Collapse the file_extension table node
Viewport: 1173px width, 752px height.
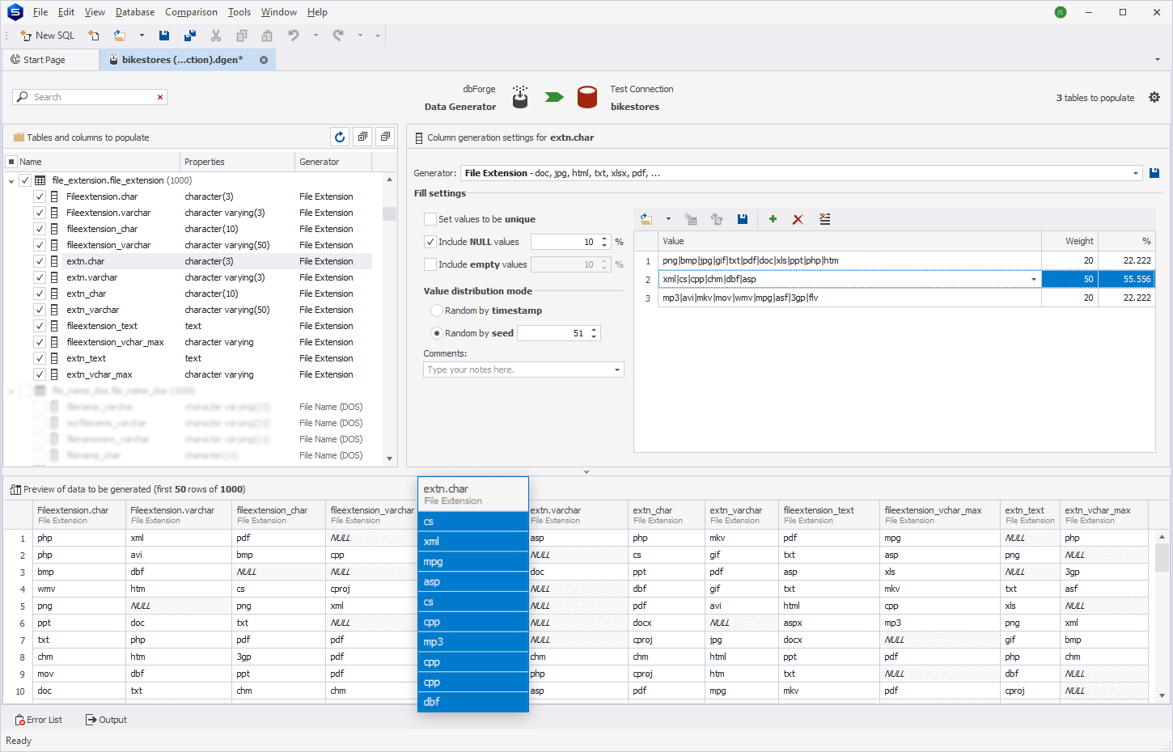[11, 180]
